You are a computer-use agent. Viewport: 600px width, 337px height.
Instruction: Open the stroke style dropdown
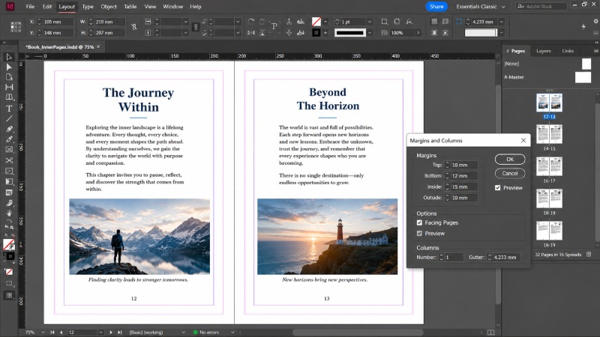370,33
